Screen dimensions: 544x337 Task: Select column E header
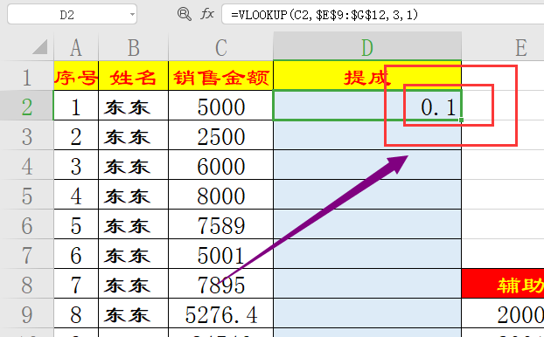point(503,47)
